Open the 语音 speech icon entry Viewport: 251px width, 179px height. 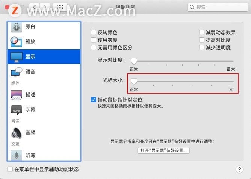point(17,72)
